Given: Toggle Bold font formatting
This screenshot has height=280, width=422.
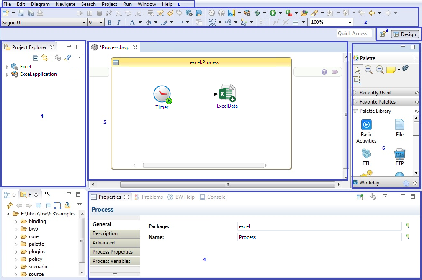Looking at the screenshot, I should tap(110, 22).
